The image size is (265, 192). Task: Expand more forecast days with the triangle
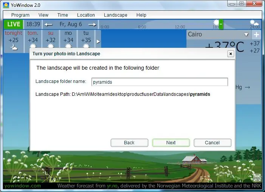(x=98, y=42)
